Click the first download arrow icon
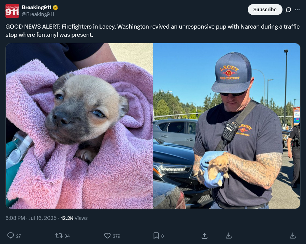 coord(229,235)
